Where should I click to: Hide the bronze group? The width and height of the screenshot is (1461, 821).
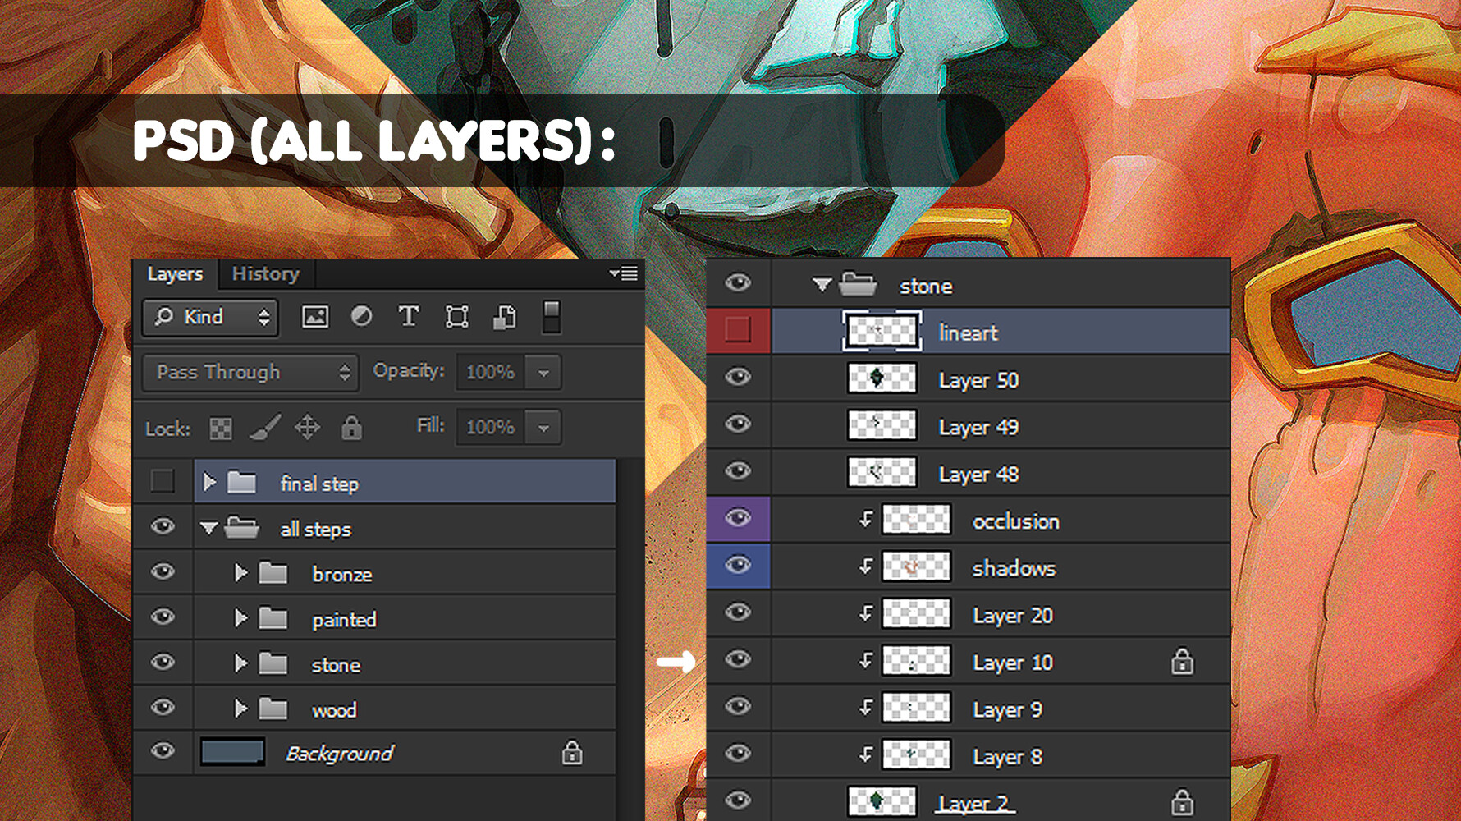point(163,573)
